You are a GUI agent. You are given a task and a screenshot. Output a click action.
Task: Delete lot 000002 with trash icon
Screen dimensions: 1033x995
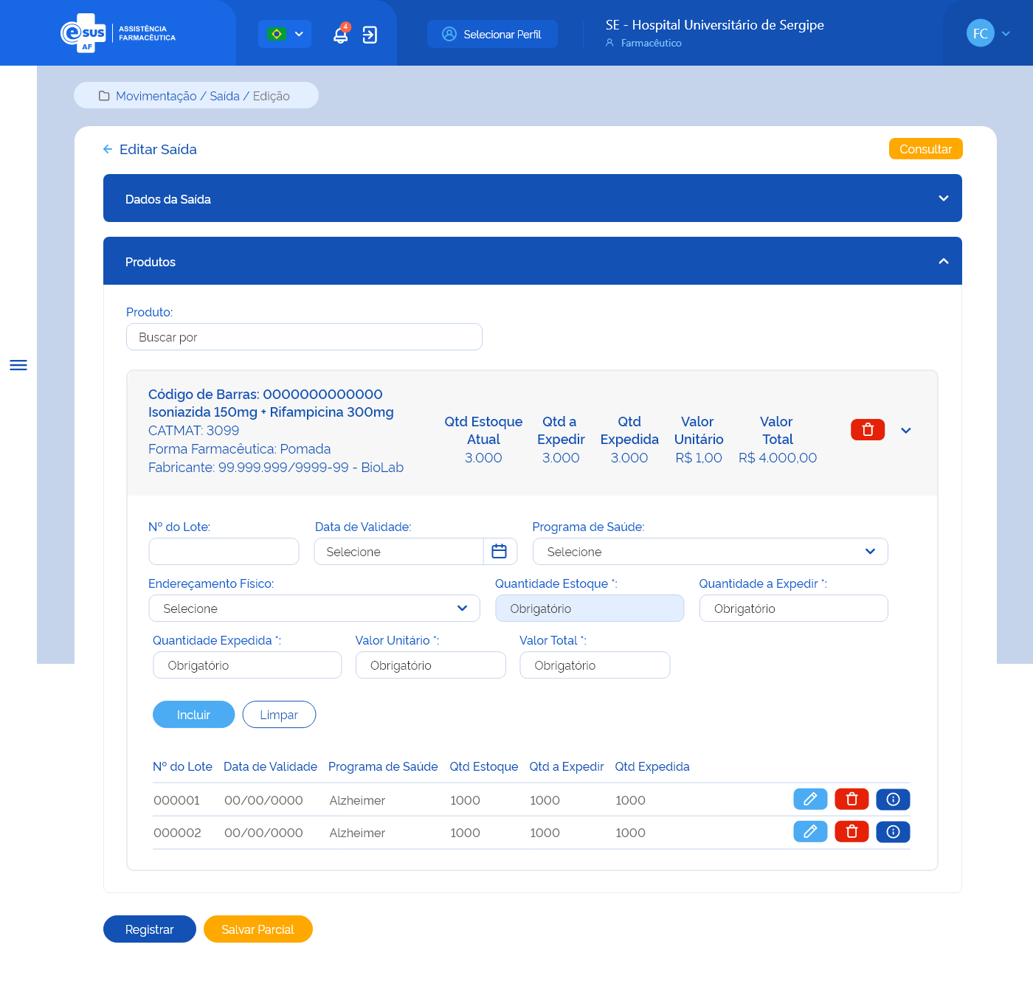click(x=851, y=831)
